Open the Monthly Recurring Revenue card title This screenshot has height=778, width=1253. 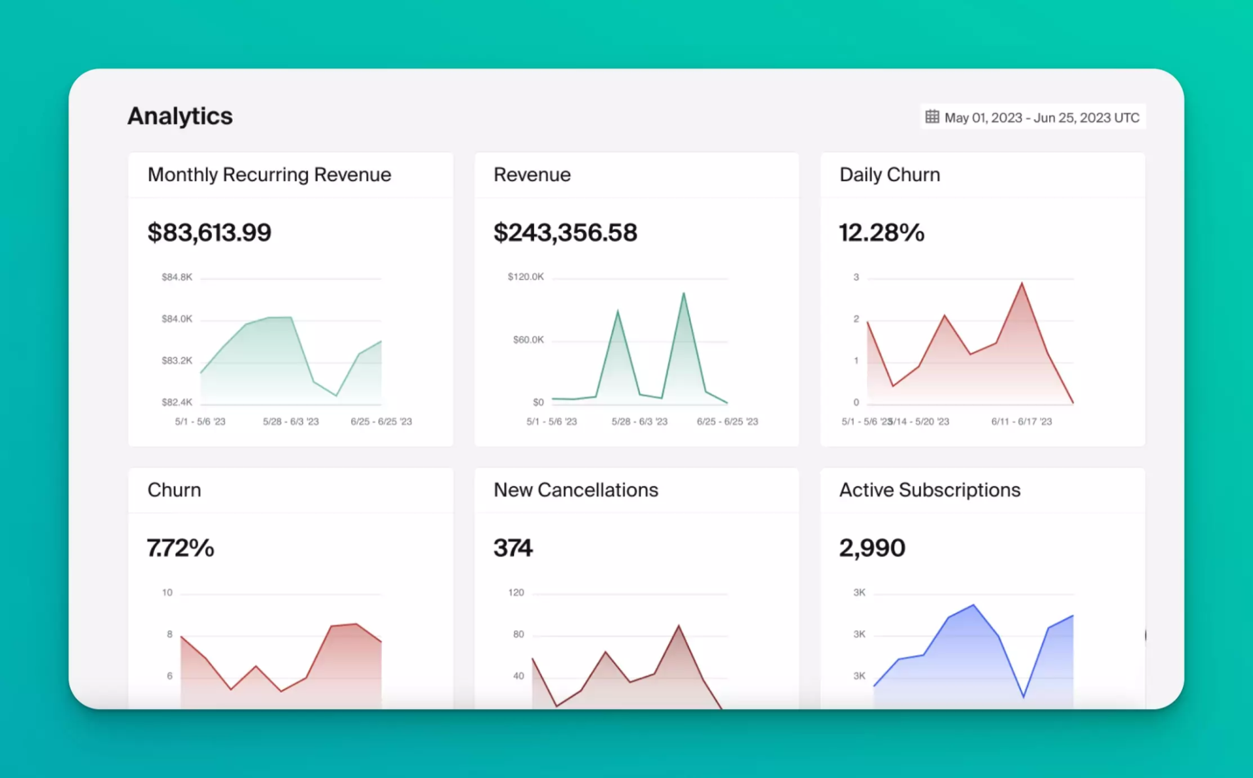[x=269, y=174]
